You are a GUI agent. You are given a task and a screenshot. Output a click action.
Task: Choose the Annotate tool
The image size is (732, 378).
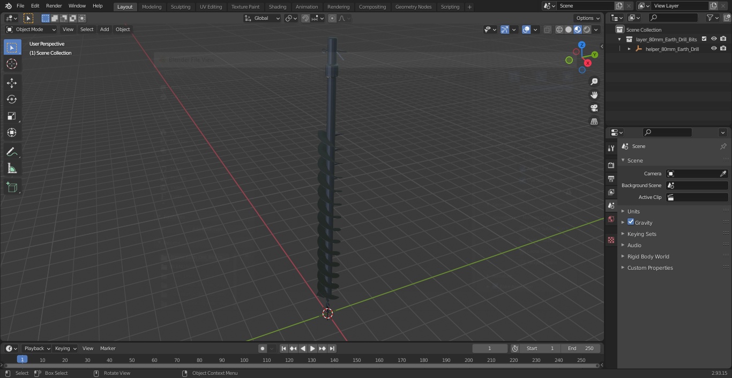coord(12,152)
